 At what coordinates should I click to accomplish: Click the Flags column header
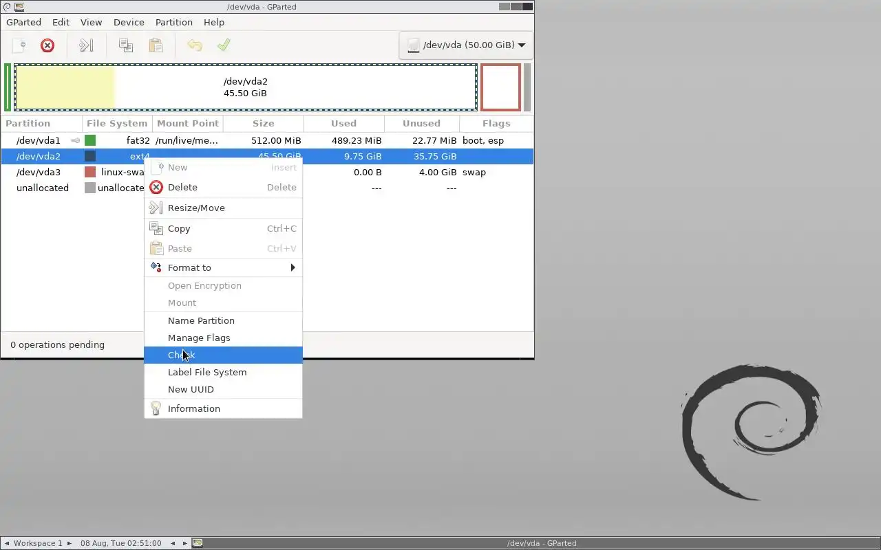click(496, 124)
